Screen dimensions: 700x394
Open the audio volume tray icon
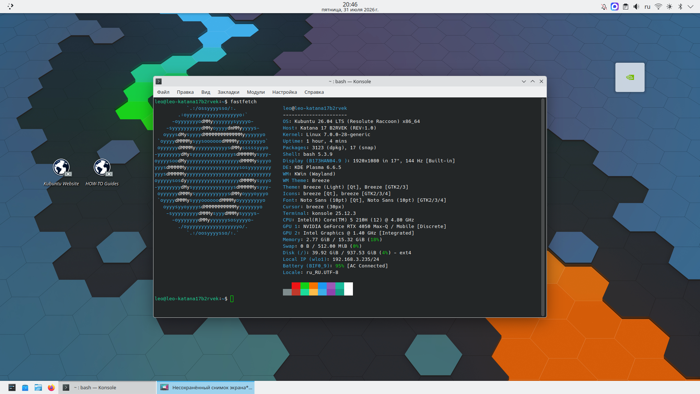[x=637, y=7]
